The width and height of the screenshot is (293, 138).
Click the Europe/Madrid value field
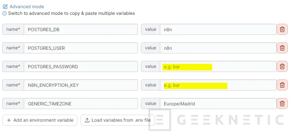pyautogui.click(x=218, y=103)
